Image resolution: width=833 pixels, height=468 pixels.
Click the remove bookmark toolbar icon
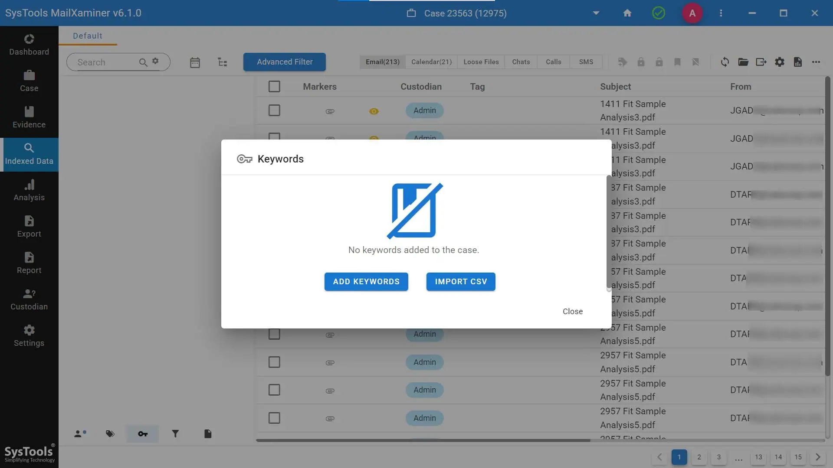695,62
